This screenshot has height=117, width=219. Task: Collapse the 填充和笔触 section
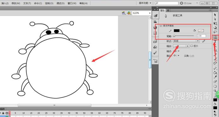[161, 26]
